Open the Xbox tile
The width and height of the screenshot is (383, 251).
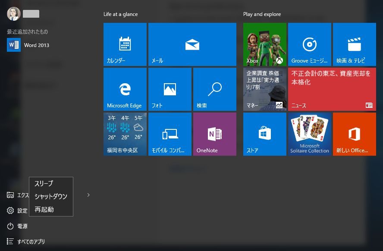(x=265, y=44)
